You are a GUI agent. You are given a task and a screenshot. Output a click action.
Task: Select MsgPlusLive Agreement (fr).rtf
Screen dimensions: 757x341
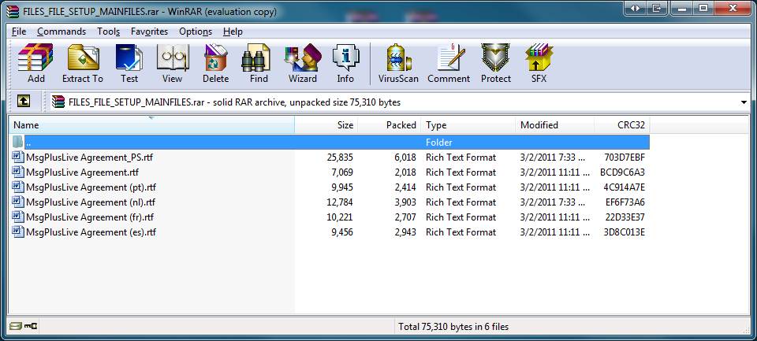330,217
